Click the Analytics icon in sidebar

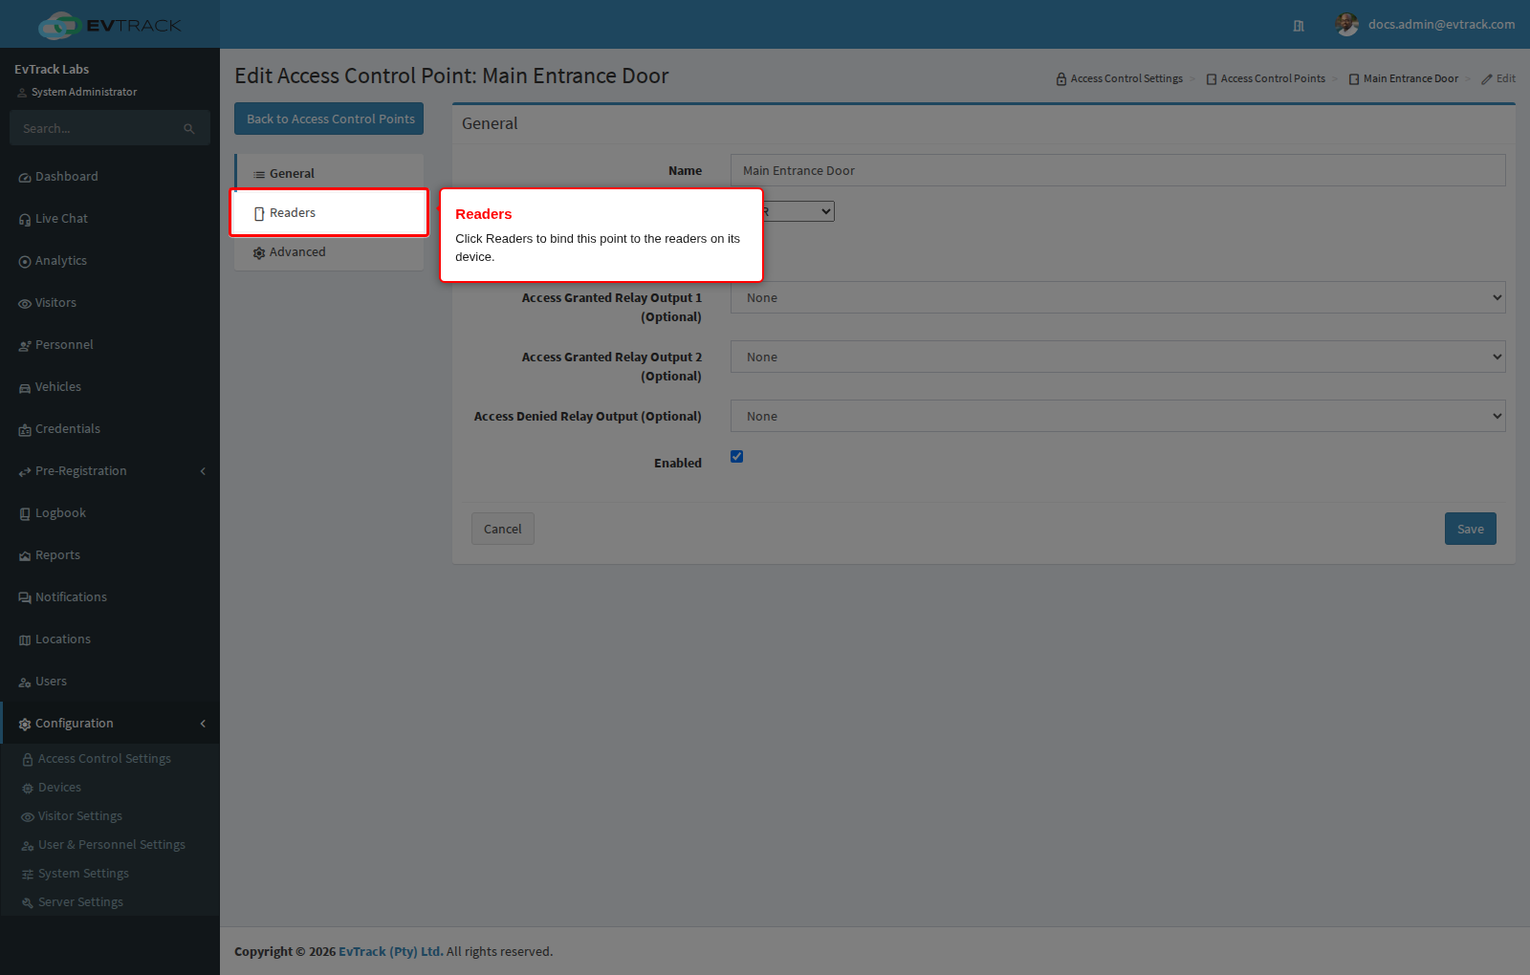pyautogui.click(x=25, y=262)
